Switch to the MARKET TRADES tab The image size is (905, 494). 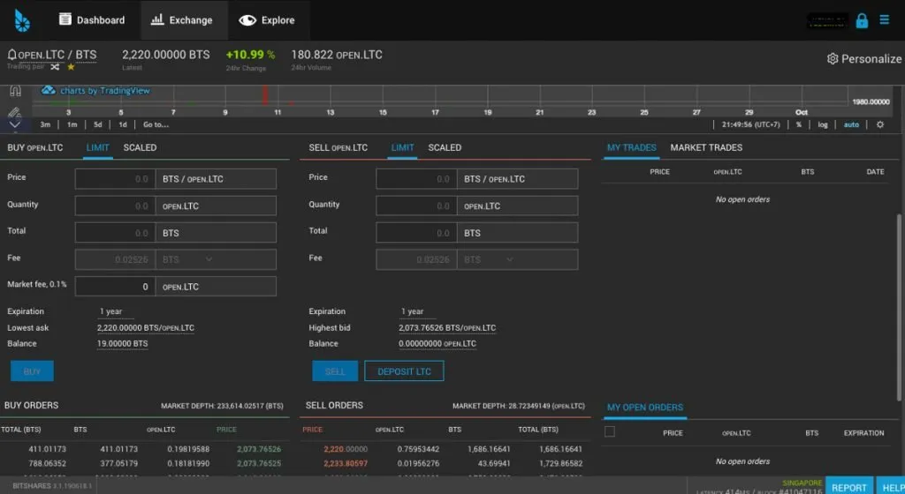click(706, 148)
